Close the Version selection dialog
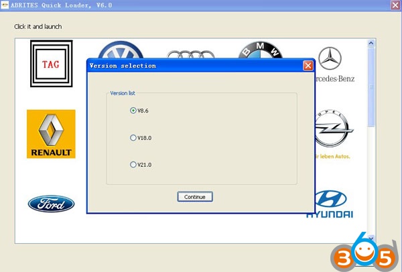This screenshot has height=272, width=402. click(x=308, y=66)
